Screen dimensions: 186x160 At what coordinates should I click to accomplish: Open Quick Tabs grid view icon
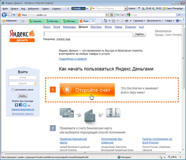(x=23, y=21)
